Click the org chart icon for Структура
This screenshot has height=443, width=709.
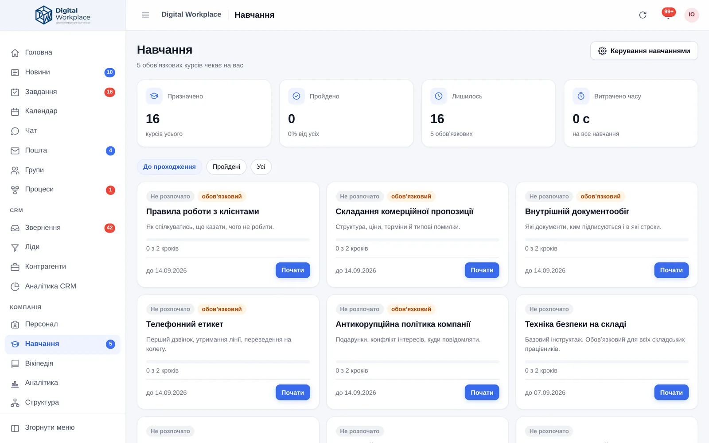tap(15, 403)
